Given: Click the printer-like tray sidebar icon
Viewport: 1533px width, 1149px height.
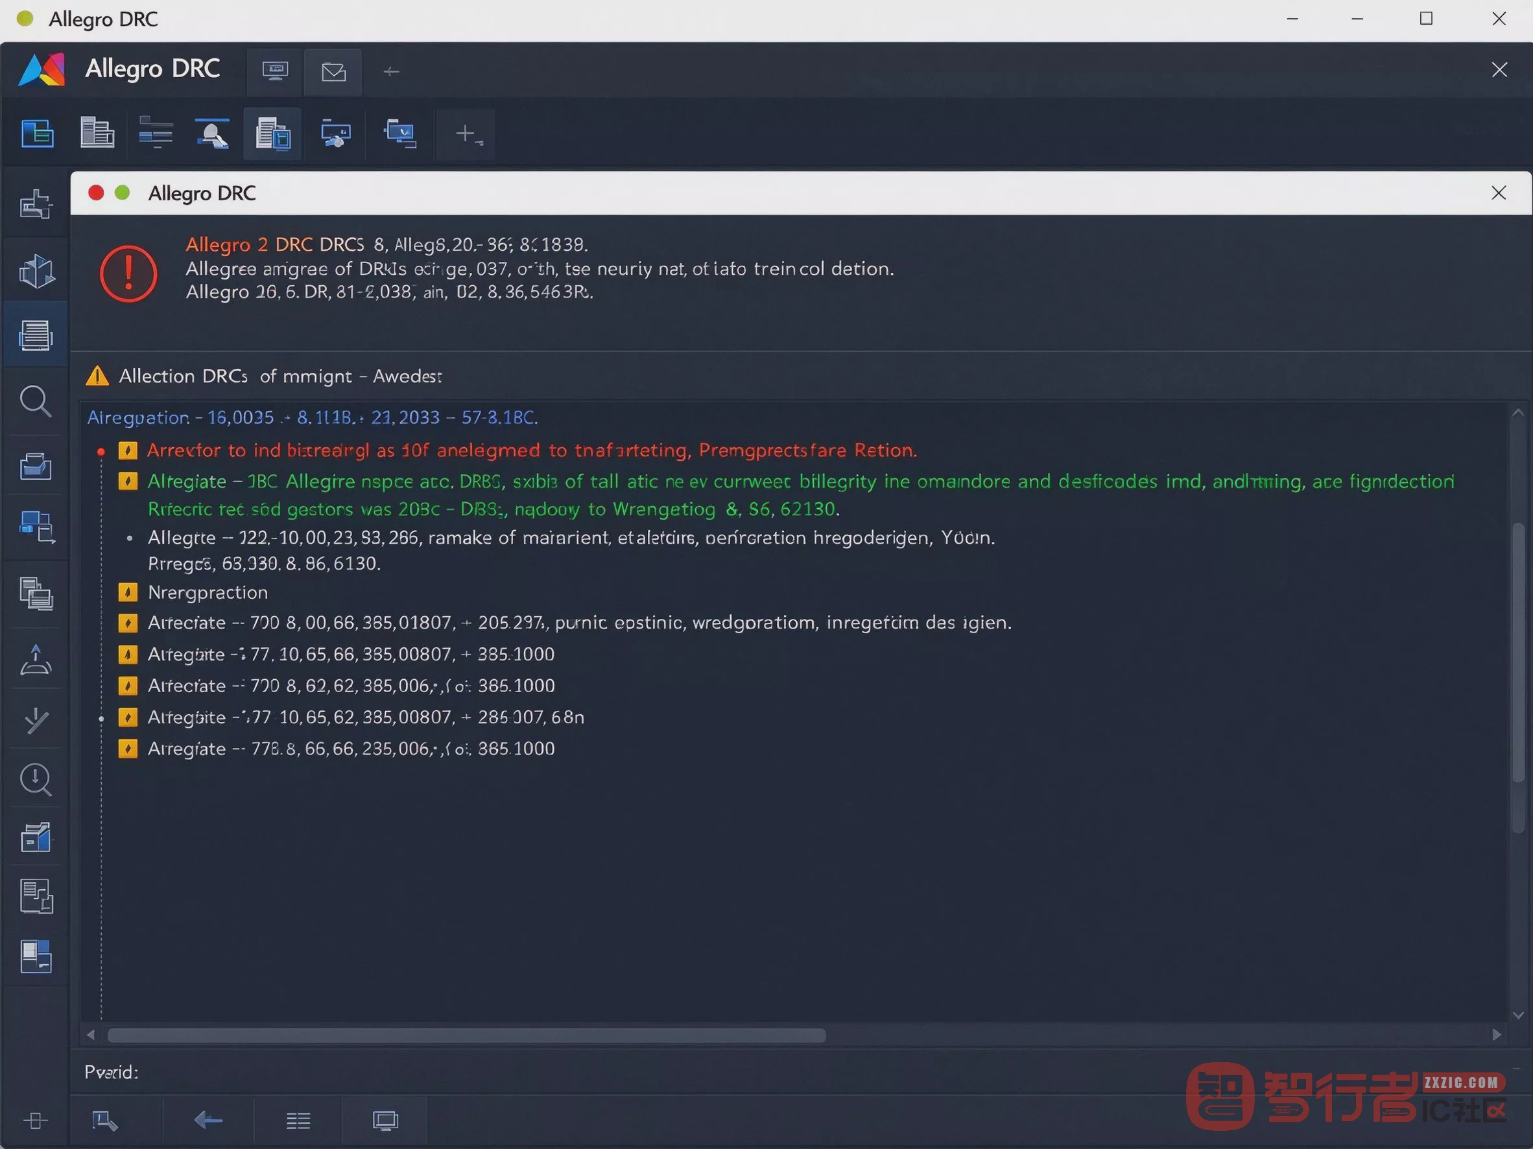Looking at the screenshot, I should point(36,466).
